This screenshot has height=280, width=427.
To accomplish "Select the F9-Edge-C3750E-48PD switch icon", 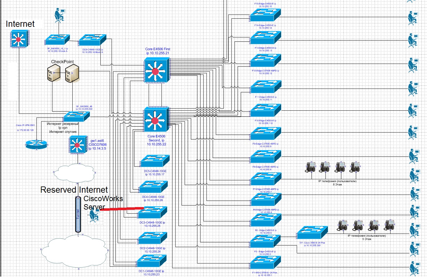I will [266, 157].
